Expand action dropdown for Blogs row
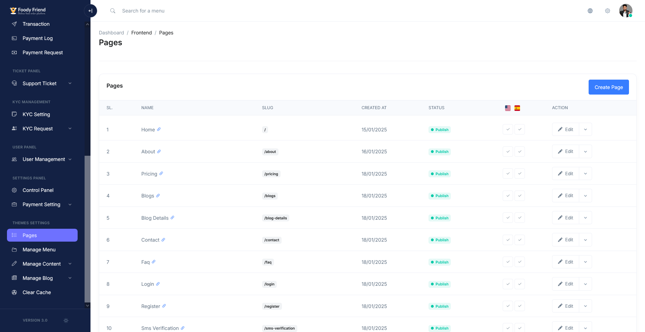645x332 pixels. [585, 196]
